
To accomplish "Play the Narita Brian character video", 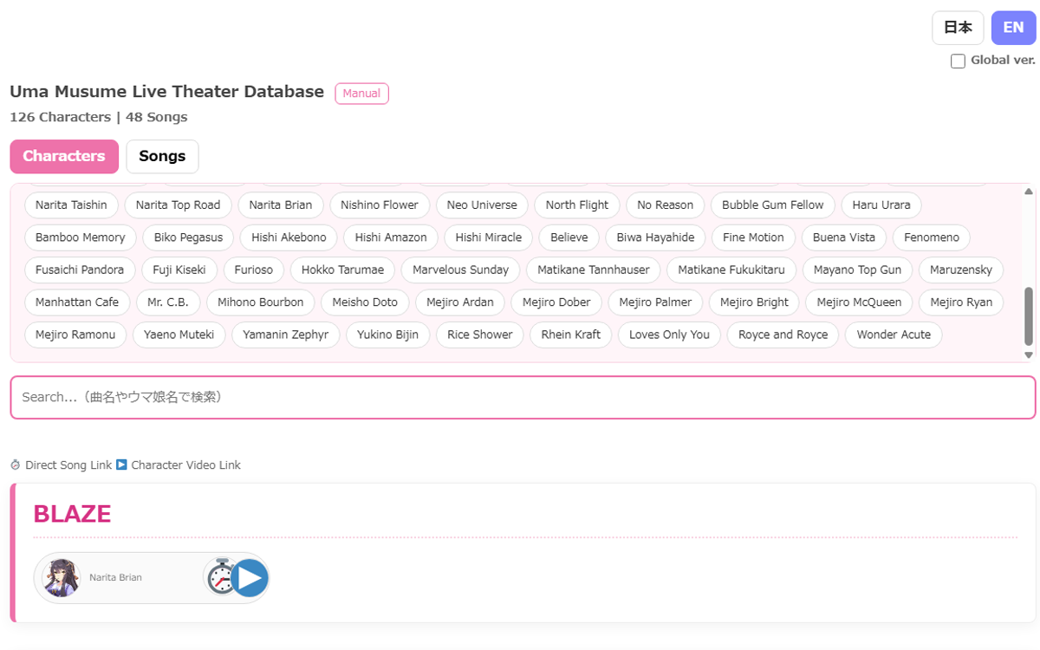I will pos(250,578).
